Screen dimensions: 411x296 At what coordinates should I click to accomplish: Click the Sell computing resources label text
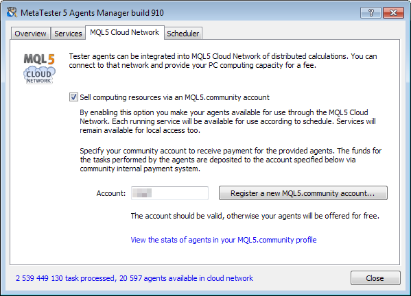(x=174, y=97)
